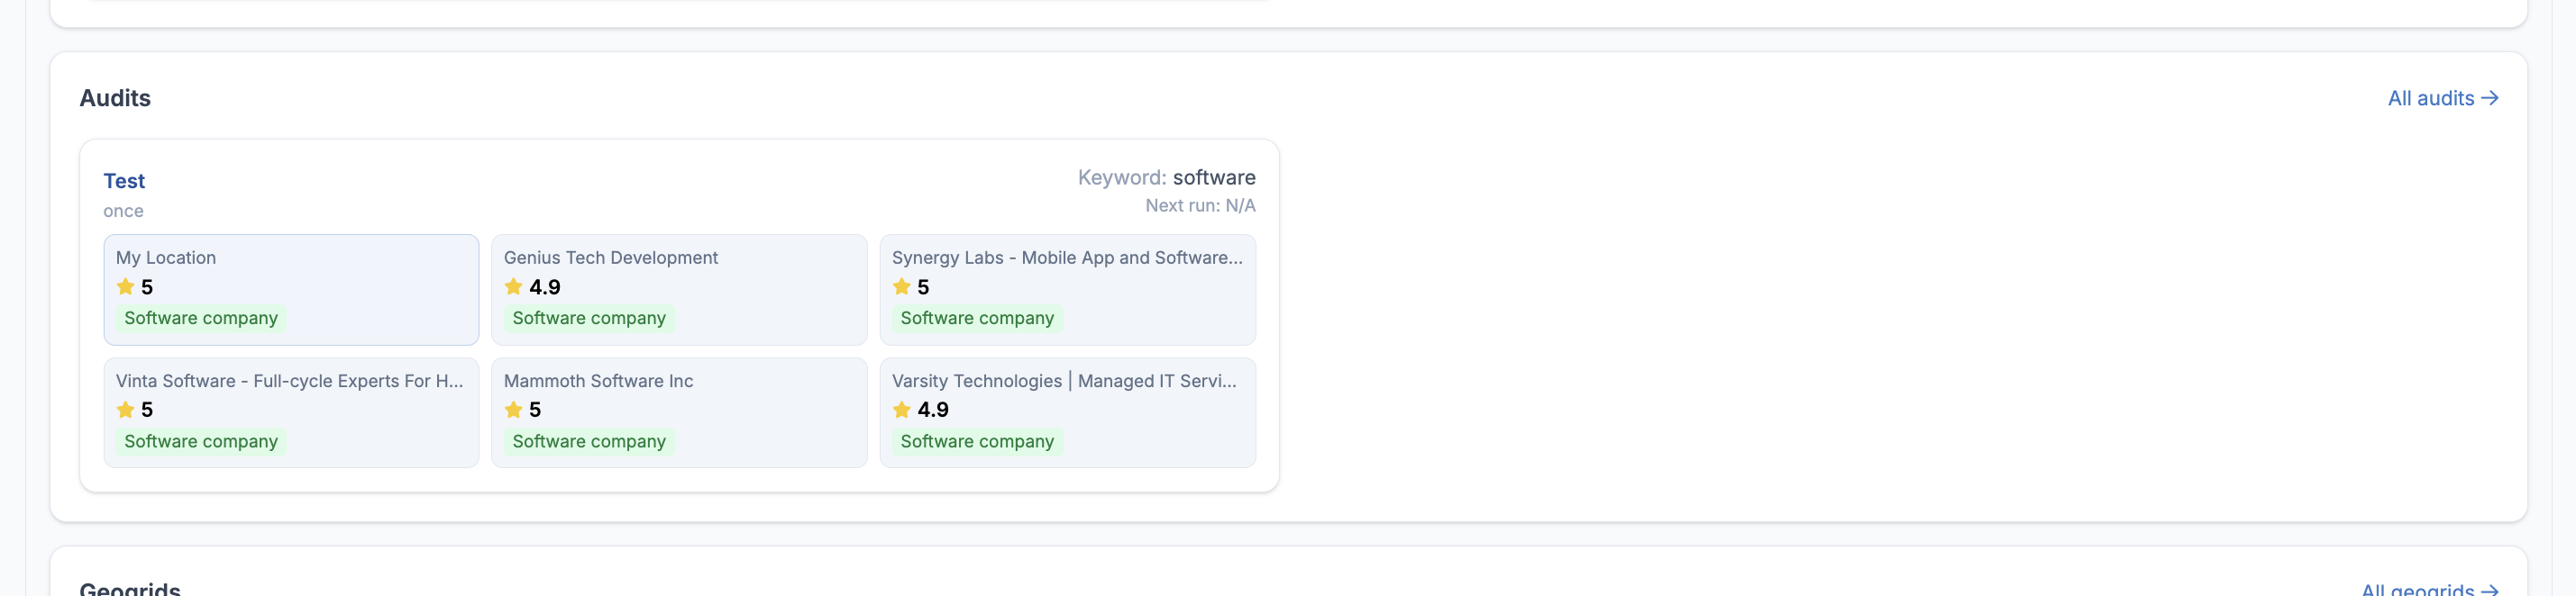The height and width of the screenshot is (596, 2576).
Task: Open the All geogrids link
Action: tap(2417, 590)
